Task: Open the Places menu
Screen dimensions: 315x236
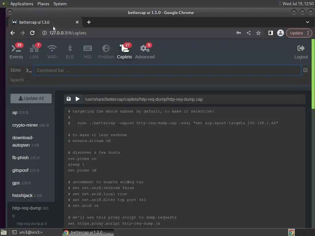Action: tap(43, 4)
